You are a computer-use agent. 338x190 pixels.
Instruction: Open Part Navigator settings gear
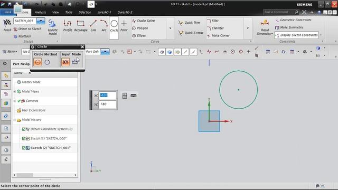(x=5, y=63)
